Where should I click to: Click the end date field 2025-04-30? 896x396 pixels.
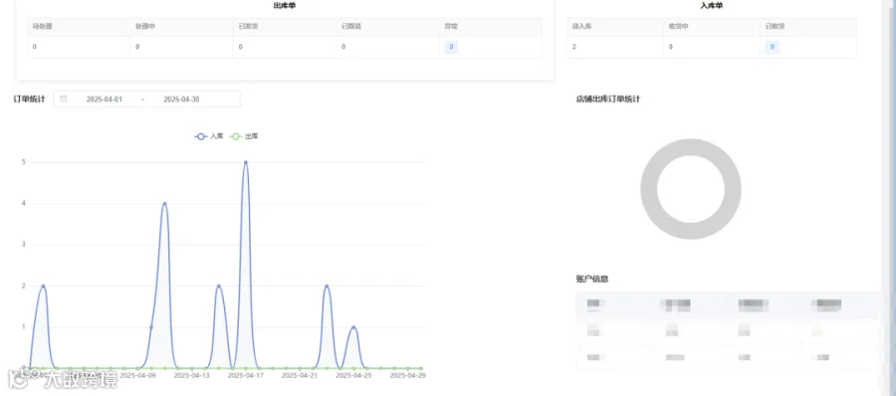tap(182, 99)
